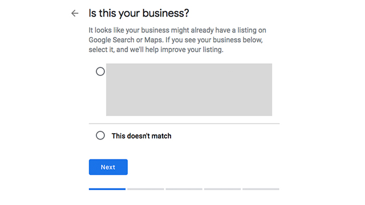Choose the "This doesn't match" radio button

pyautogui.click(x=100, y=136)
